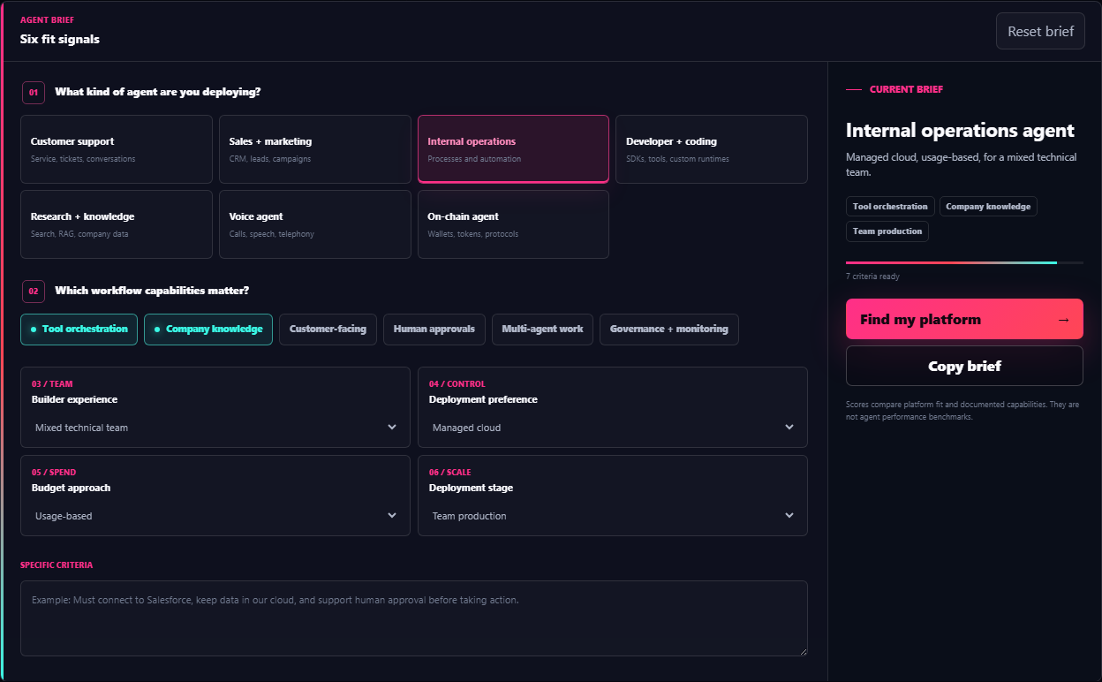Click the Reset brief button

pos(1040,31)
